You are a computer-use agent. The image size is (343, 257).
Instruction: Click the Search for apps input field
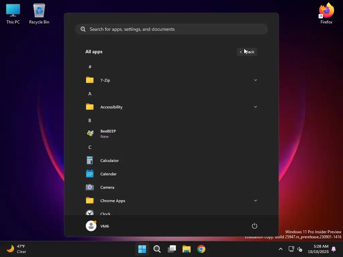pyautogui.click(x=171, y=29)
